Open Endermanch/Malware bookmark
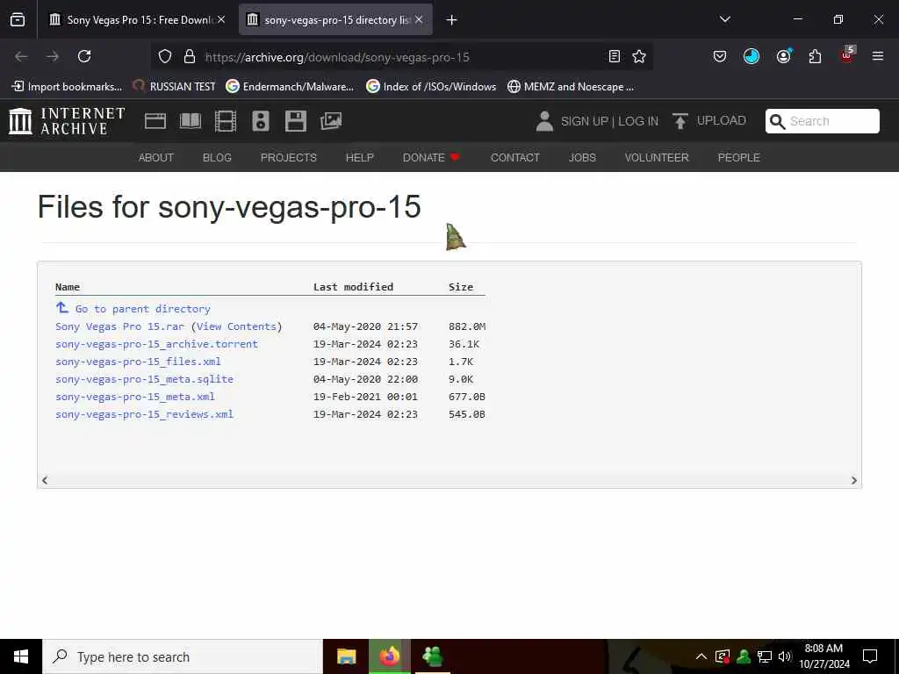 click(x=290, y=87)
